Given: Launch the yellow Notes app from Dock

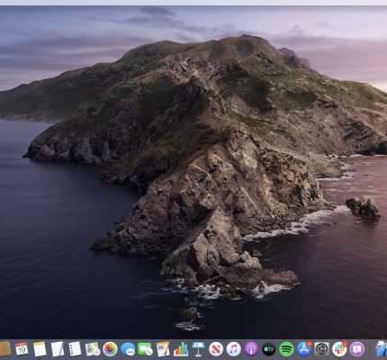Looking at the screenshot, I should (40, 349).
